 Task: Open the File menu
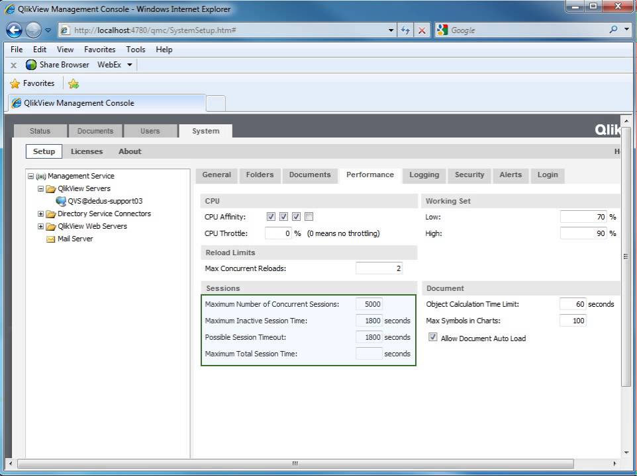click(x=17, y=50)
